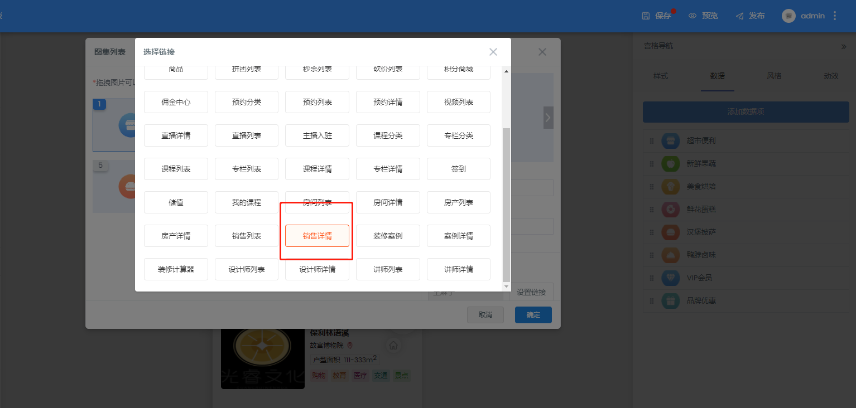The width and height of the screenshot is (856, 408).
Task: Click the drag handle of 超市便利
Action: (x=651, y=141)
